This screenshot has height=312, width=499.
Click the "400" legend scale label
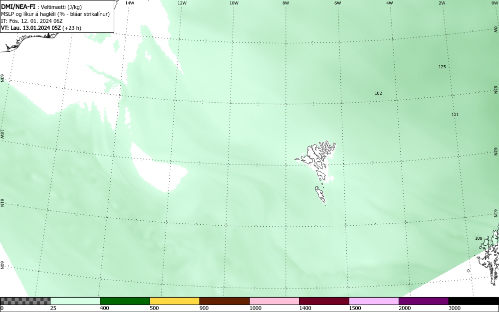click(x=105, y=308)
